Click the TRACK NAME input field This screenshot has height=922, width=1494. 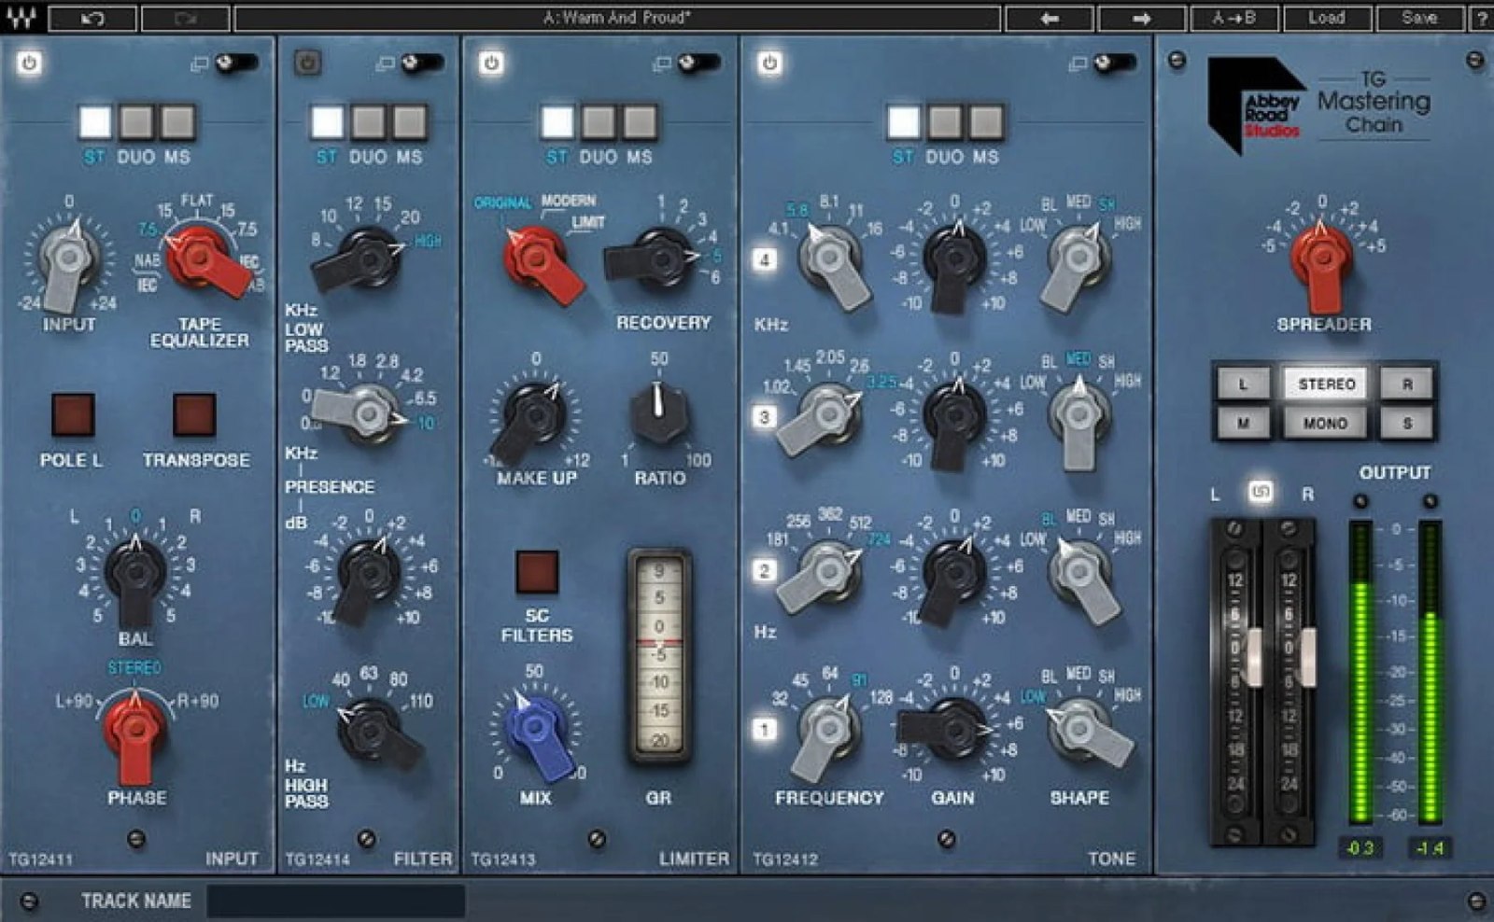[x=336, y=900]
